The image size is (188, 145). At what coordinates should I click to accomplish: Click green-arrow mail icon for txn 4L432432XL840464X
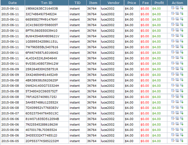click(182, 58)
